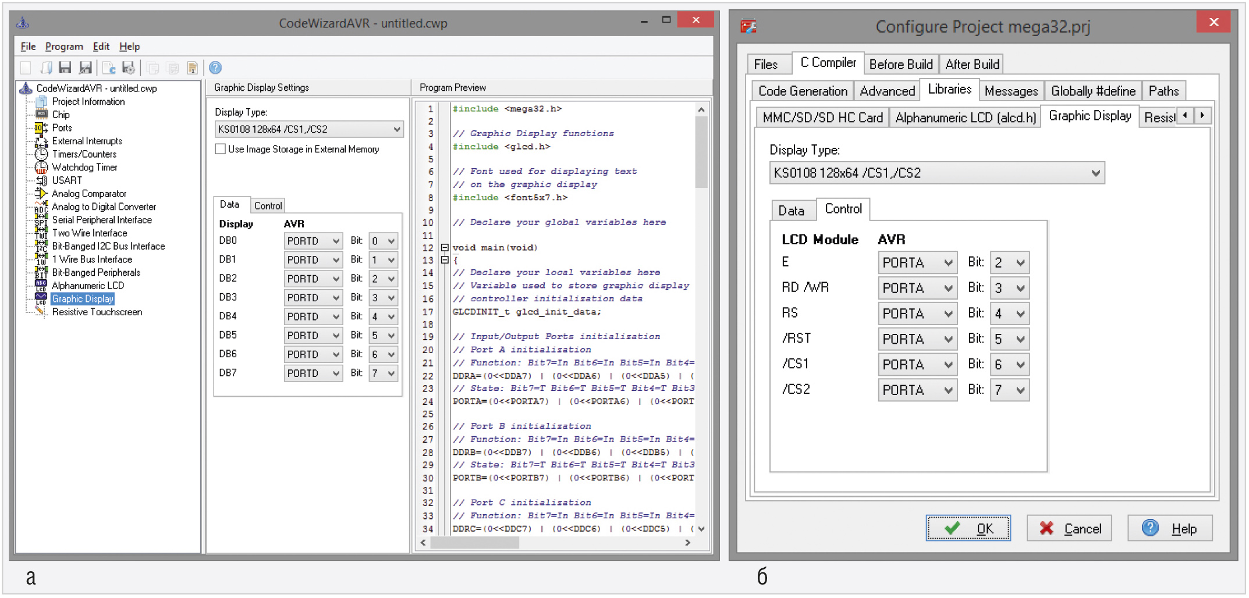The image size is (1249, 598).
Task: Open the Before Build tab
Action: click(901, 64)
